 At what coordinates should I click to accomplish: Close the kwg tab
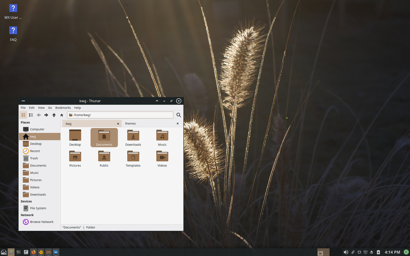click(x=118, y=123)
